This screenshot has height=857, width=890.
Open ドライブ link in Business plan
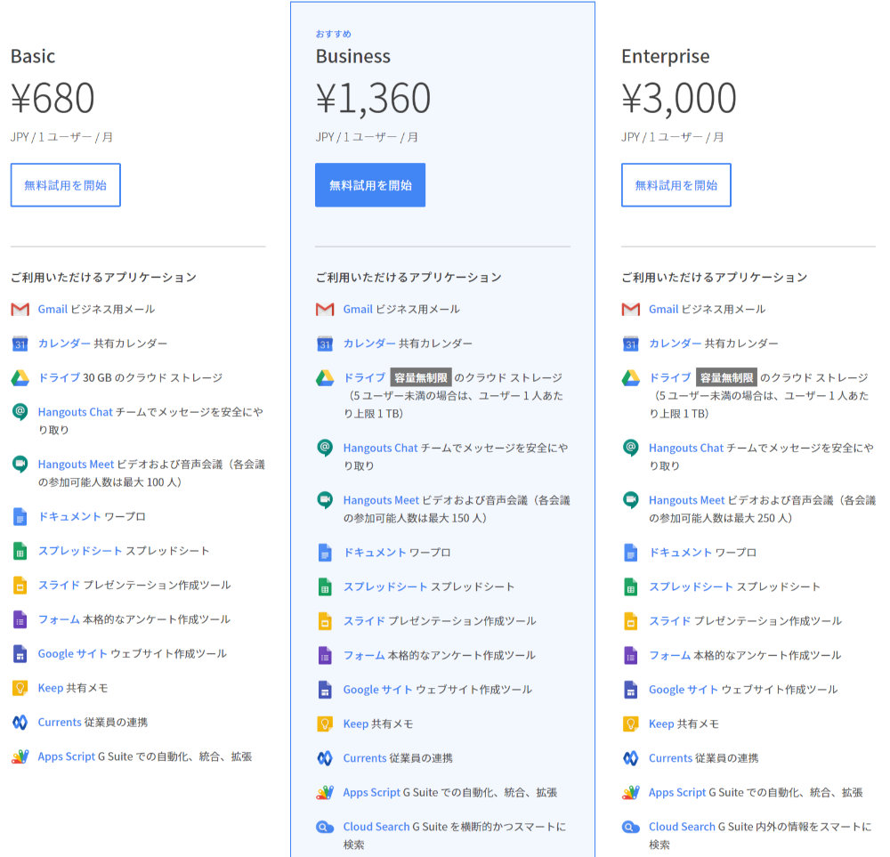364,378
